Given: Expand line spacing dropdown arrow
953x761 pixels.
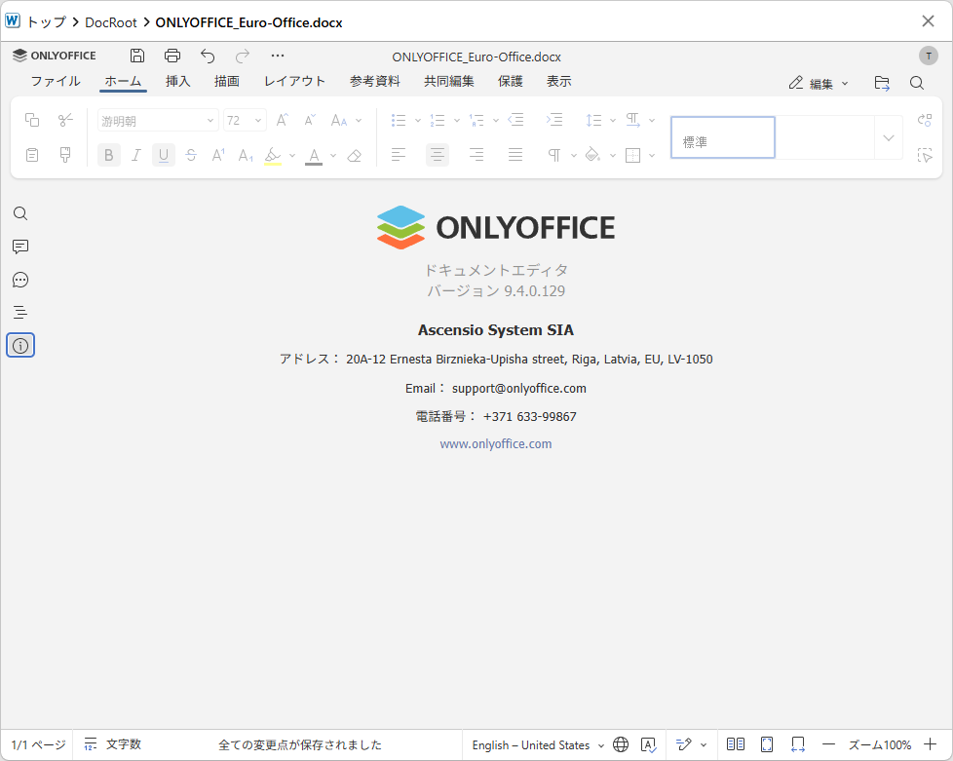Looking at the screenshot, I should tap(613, 121).
